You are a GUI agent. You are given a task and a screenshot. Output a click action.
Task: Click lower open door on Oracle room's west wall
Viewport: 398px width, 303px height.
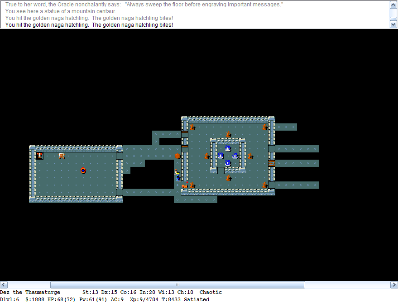click(185, 149)
